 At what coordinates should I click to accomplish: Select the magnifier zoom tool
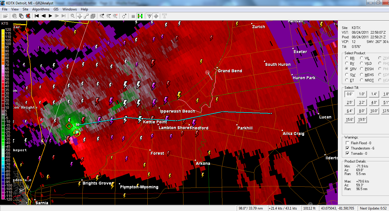point(73,16)
